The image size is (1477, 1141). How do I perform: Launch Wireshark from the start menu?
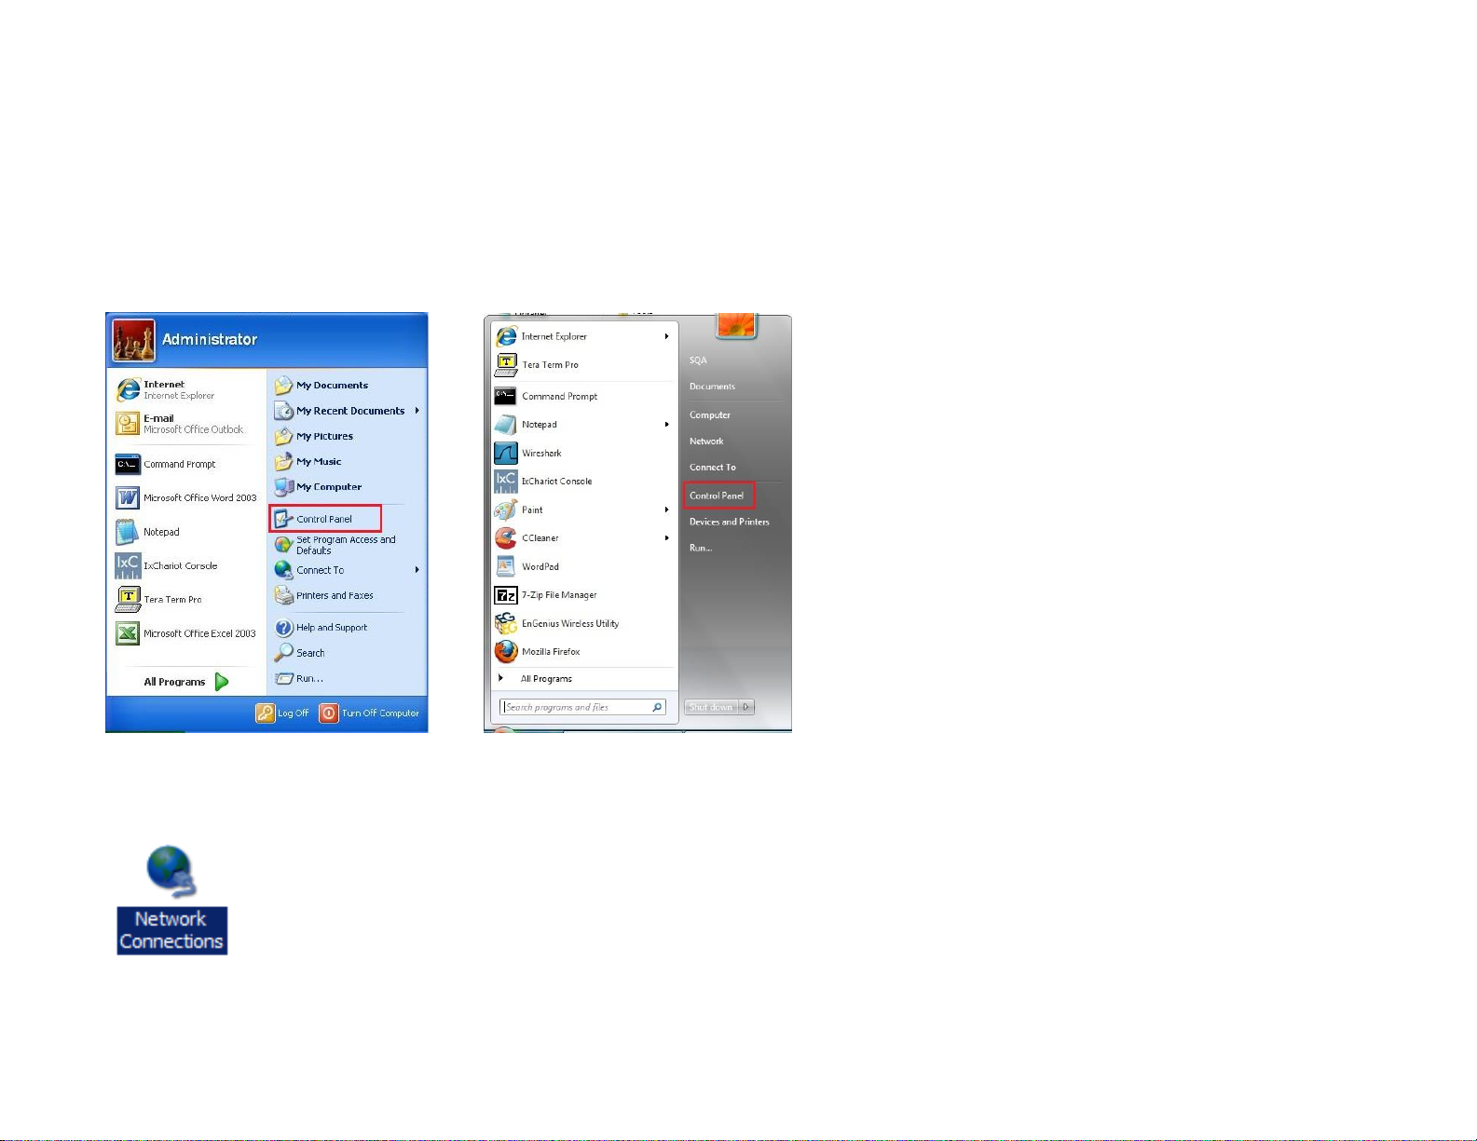coord(528,453)
